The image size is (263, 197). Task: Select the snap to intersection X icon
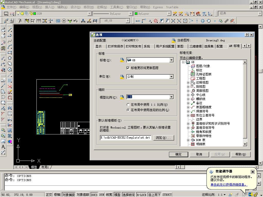pos(173,21)
